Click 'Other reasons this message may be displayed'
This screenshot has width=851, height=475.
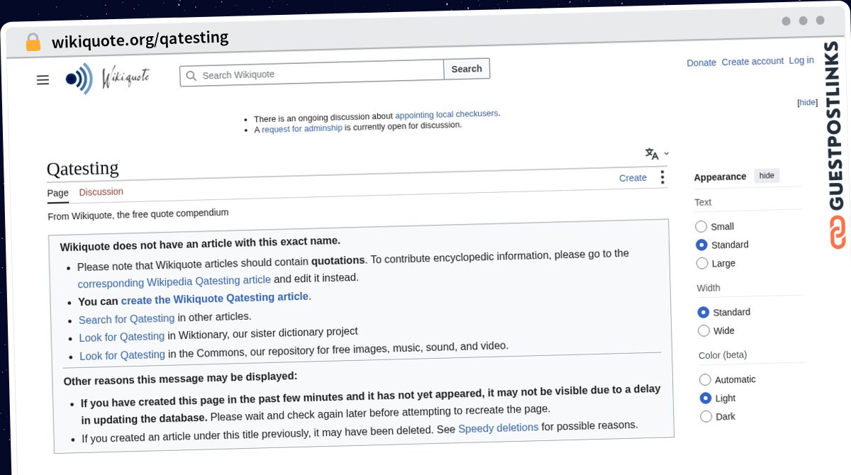click(180, 378)
